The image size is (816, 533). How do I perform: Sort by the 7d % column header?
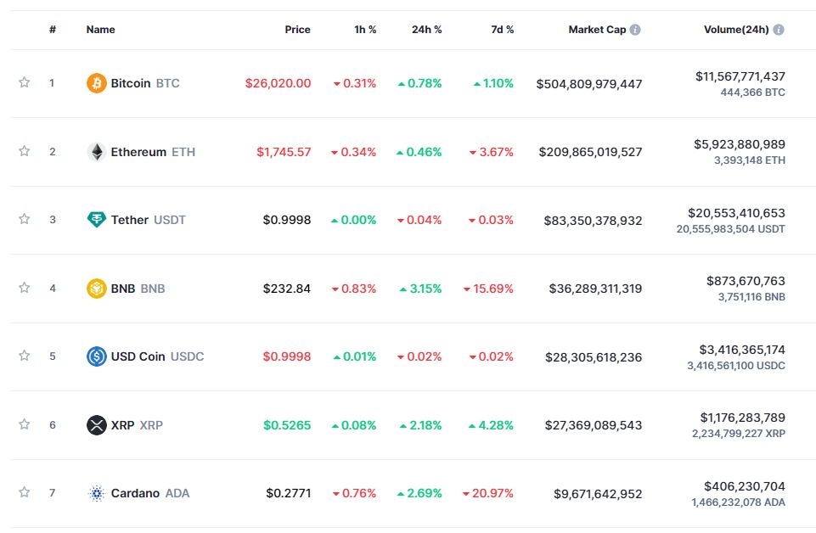pyautogui.click(x=502, y=30)
